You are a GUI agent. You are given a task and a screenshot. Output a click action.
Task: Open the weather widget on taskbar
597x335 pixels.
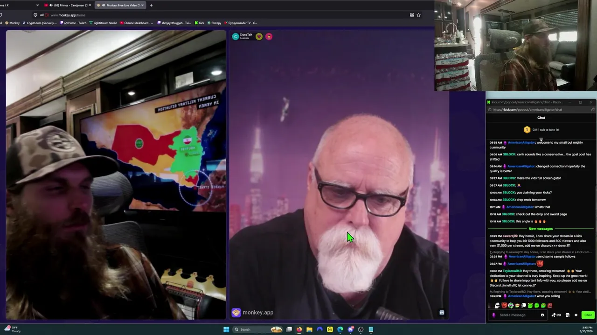point(13,329)
